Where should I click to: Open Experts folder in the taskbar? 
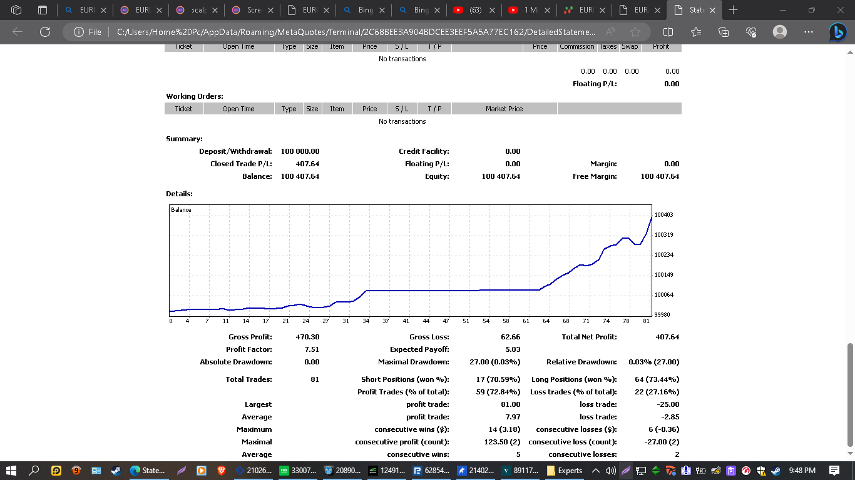(x=565, y=470)
